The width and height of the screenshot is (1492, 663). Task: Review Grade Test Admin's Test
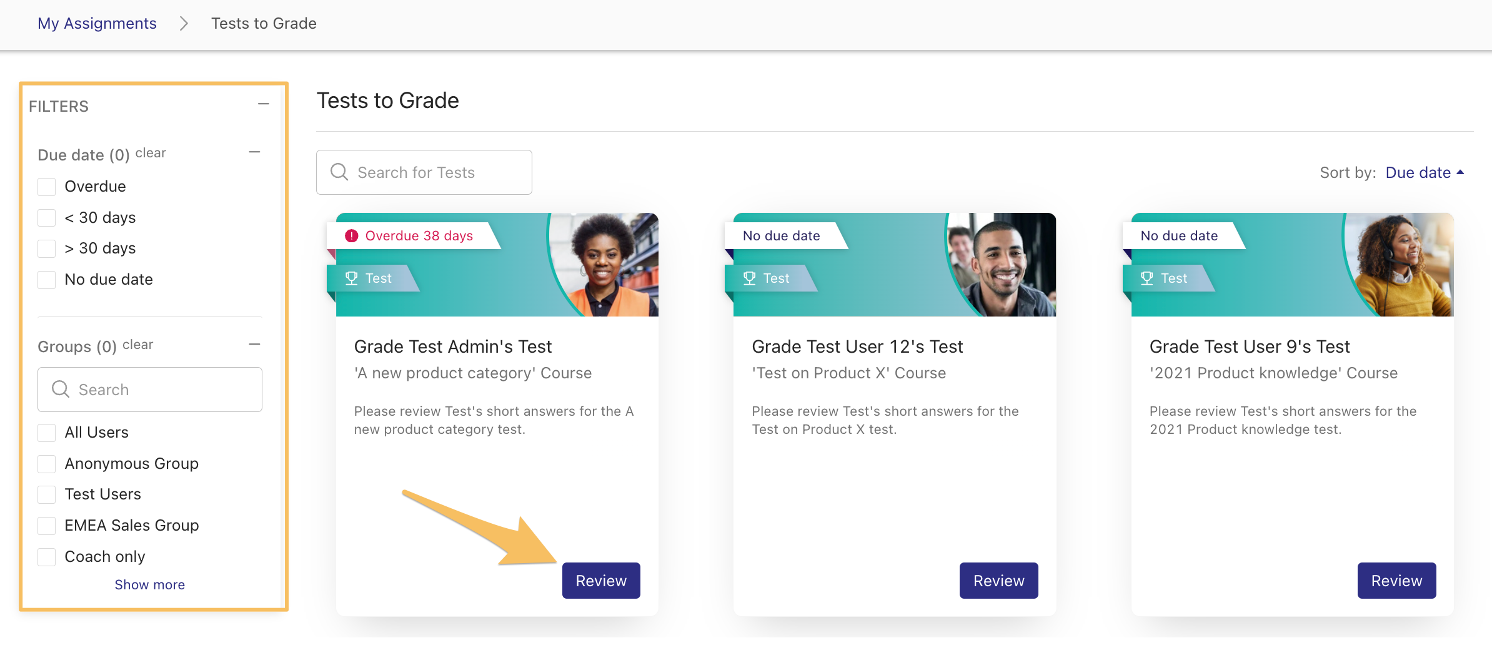[x=601, y=581]
